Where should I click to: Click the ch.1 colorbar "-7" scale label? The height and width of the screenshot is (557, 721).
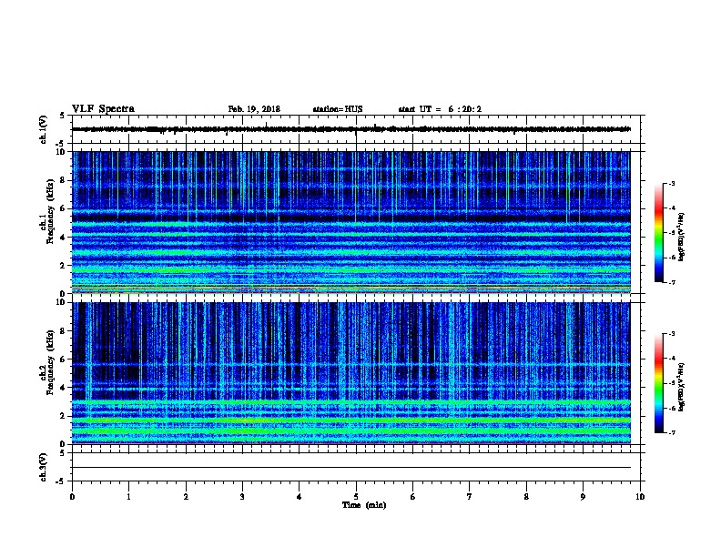672,282
